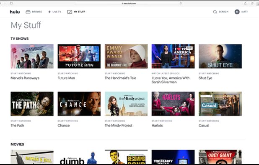This screenshot has width=259, height=165.
Task: Click Harlots title link
Action: [x=157, y=126]
